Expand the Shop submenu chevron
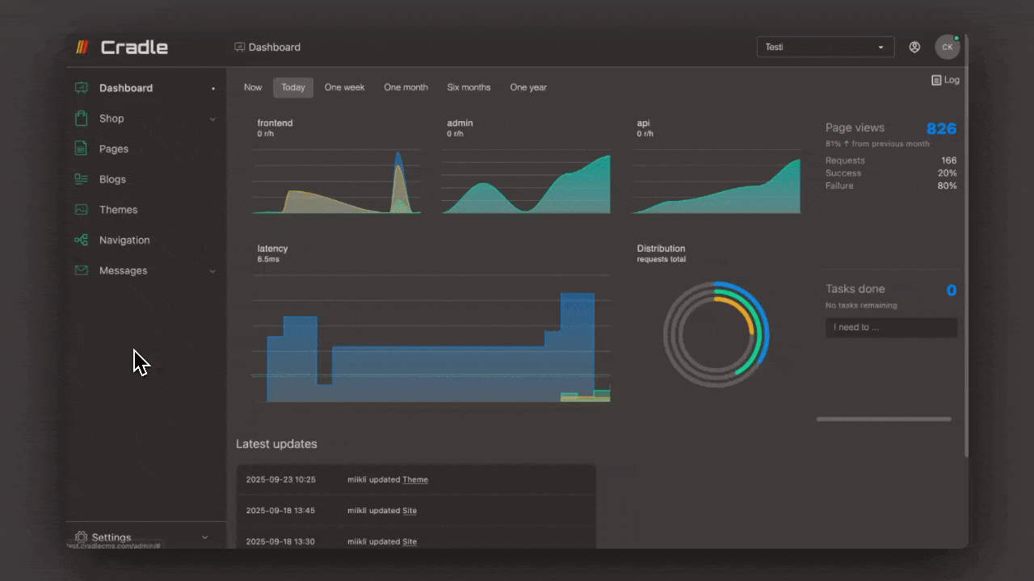 tap(212, 119)
